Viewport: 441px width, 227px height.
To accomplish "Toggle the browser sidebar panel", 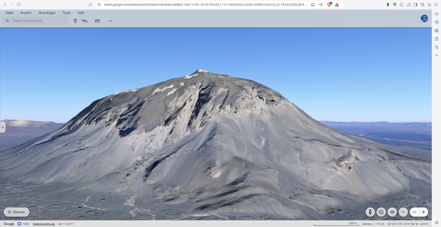I will click(x=416, y=4).
